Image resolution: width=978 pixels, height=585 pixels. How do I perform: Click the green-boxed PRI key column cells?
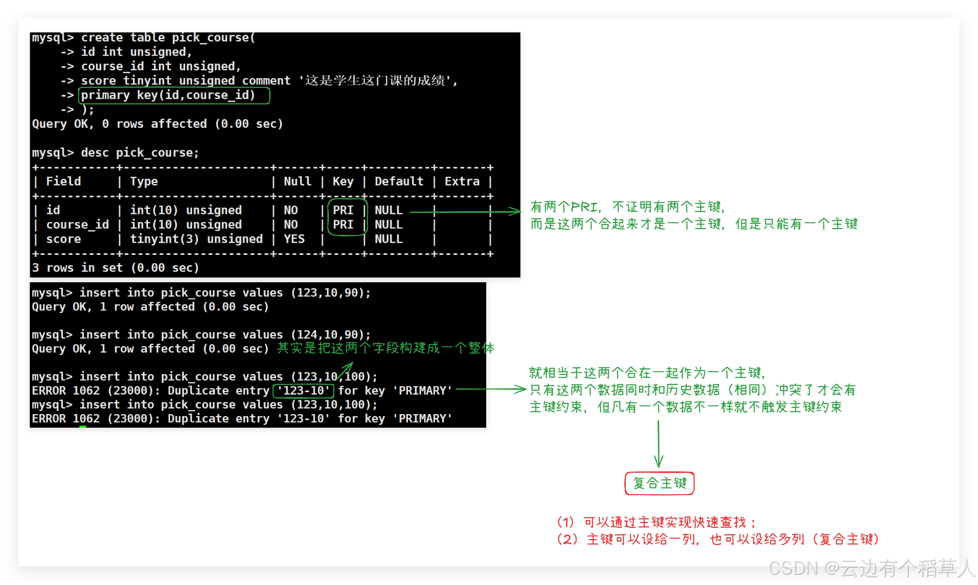point(347,217)
